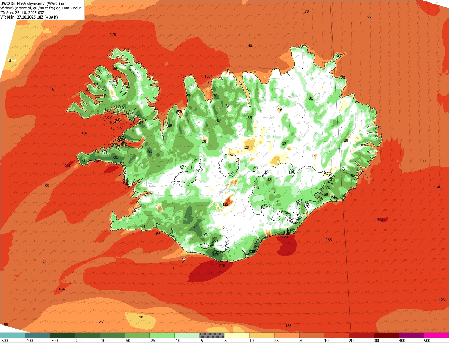Click the map value 77

tap(424, 161)
